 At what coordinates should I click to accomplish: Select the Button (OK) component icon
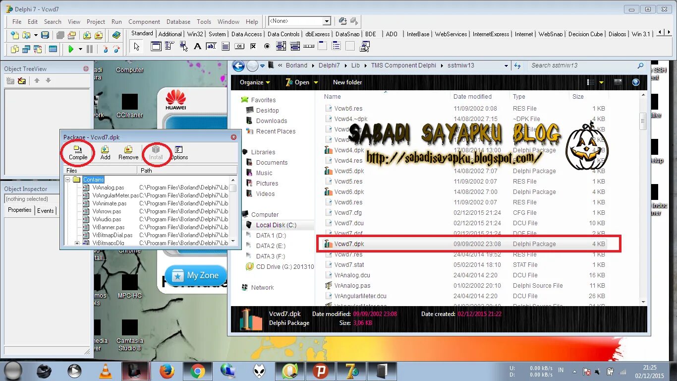[239, 47]
